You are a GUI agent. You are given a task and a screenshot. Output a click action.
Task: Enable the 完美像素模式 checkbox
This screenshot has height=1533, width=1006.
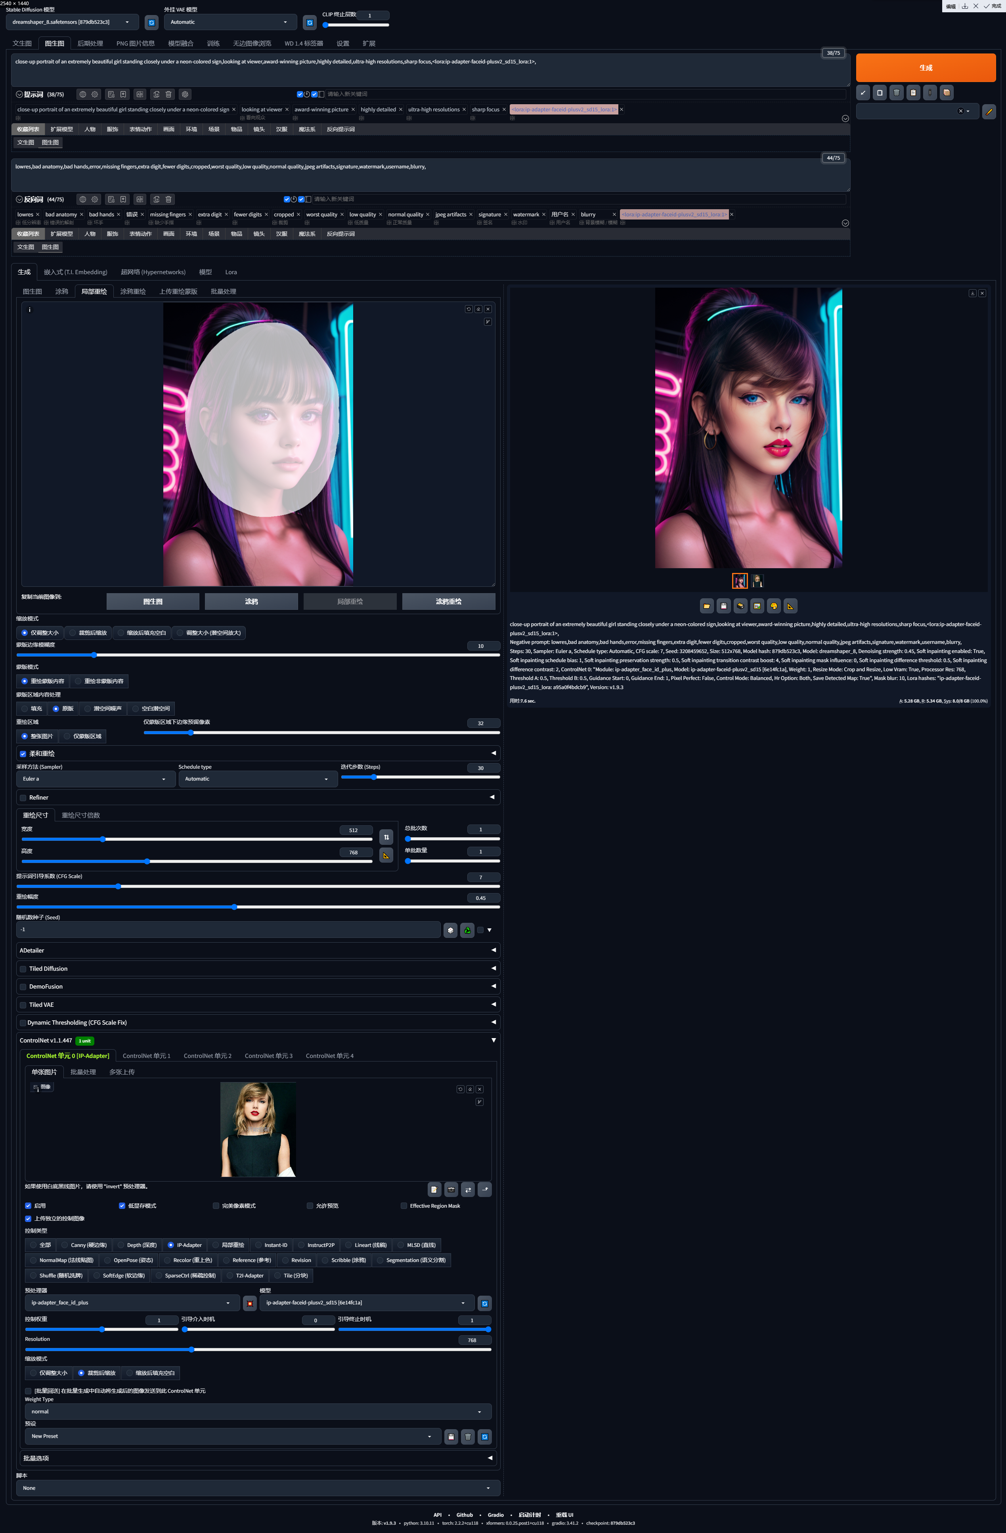[216, 1206]
